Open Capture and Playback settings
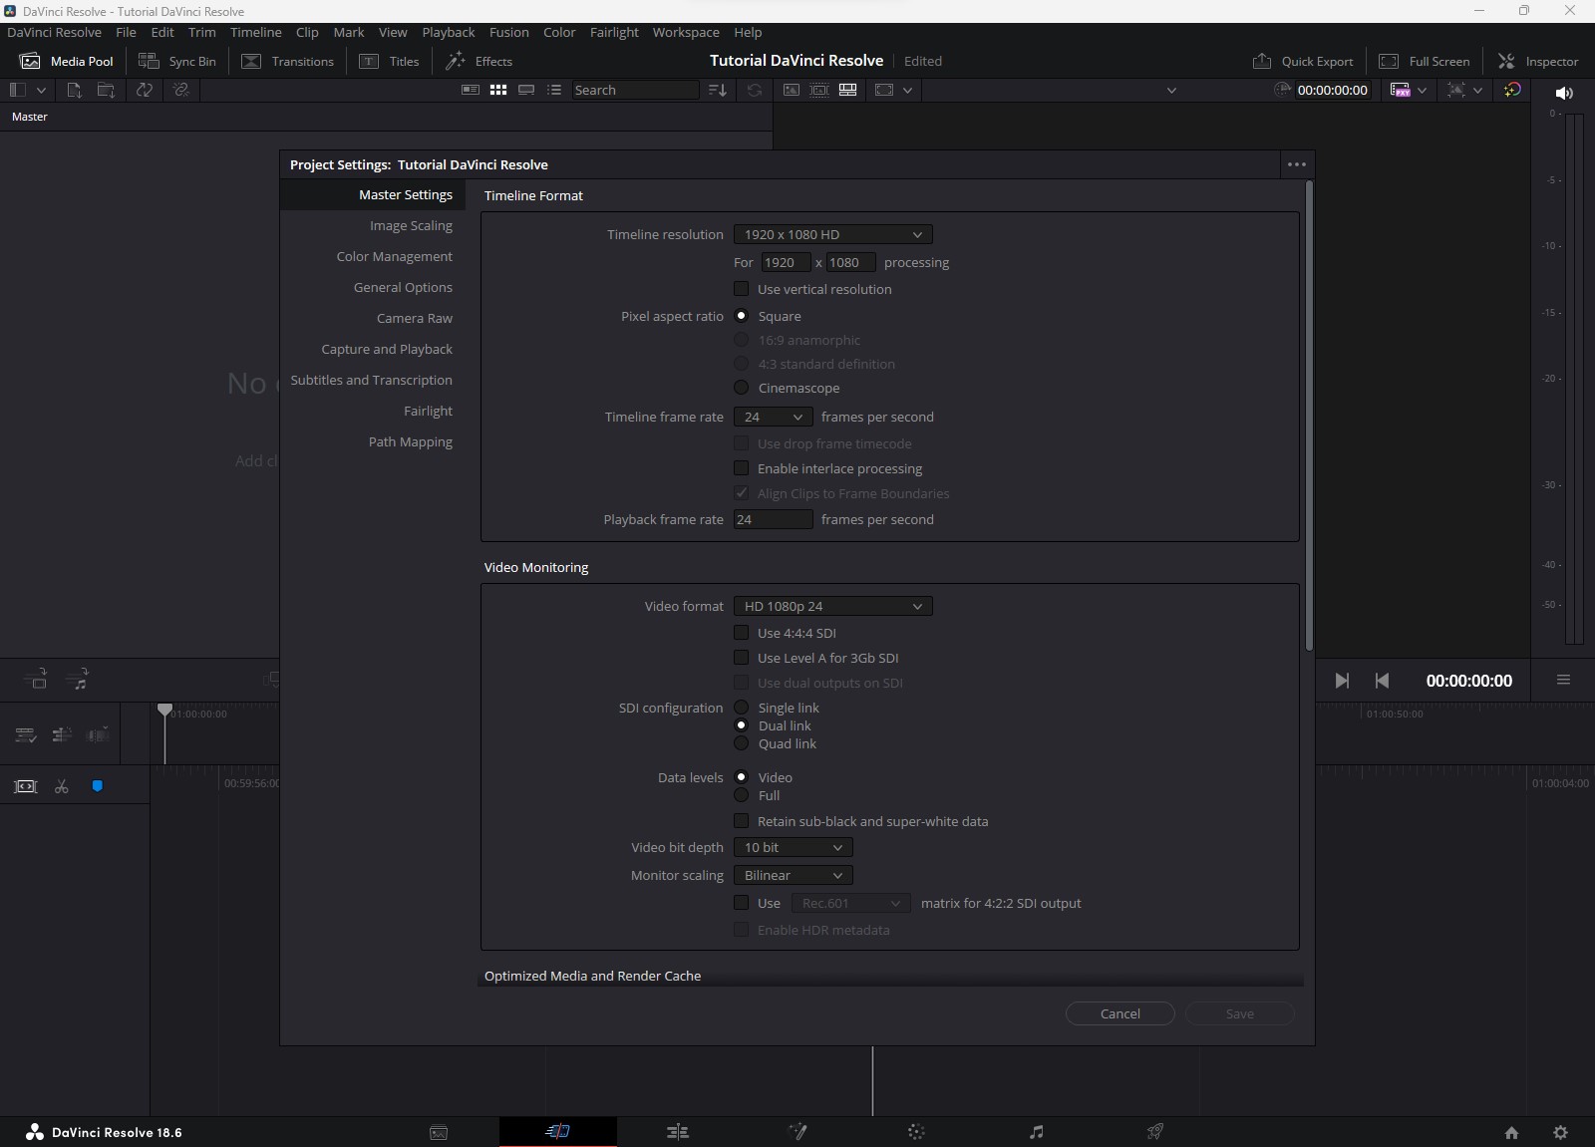The height and width of the screenshot is (1147, 1595). click(387, 349)
